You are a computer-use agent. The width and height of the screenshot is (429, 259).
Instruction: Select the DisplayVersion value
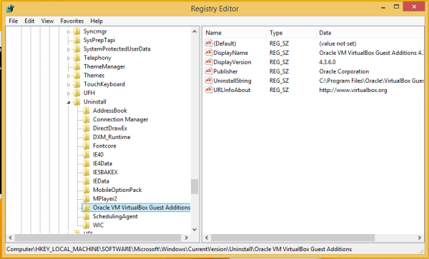coord(232,62)
